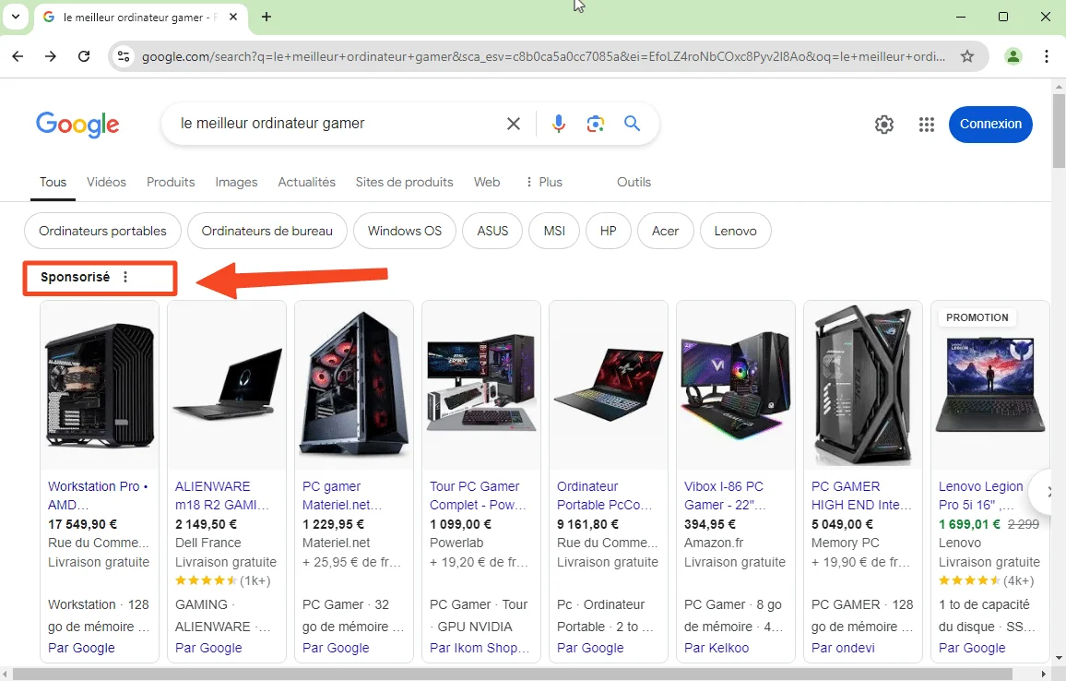Click the Vibox PC setup image
Viewport: 1066px width, 681px height.
(x=736, y=385)
